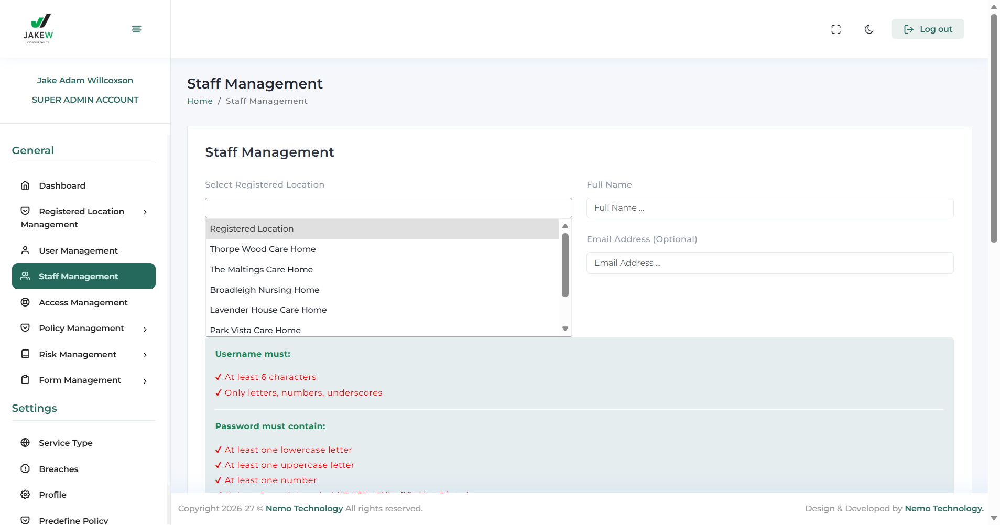This screenshot has height=525, width=1000.
Task: Click the Service Type globe icon
Action: (x=25, y=443)
